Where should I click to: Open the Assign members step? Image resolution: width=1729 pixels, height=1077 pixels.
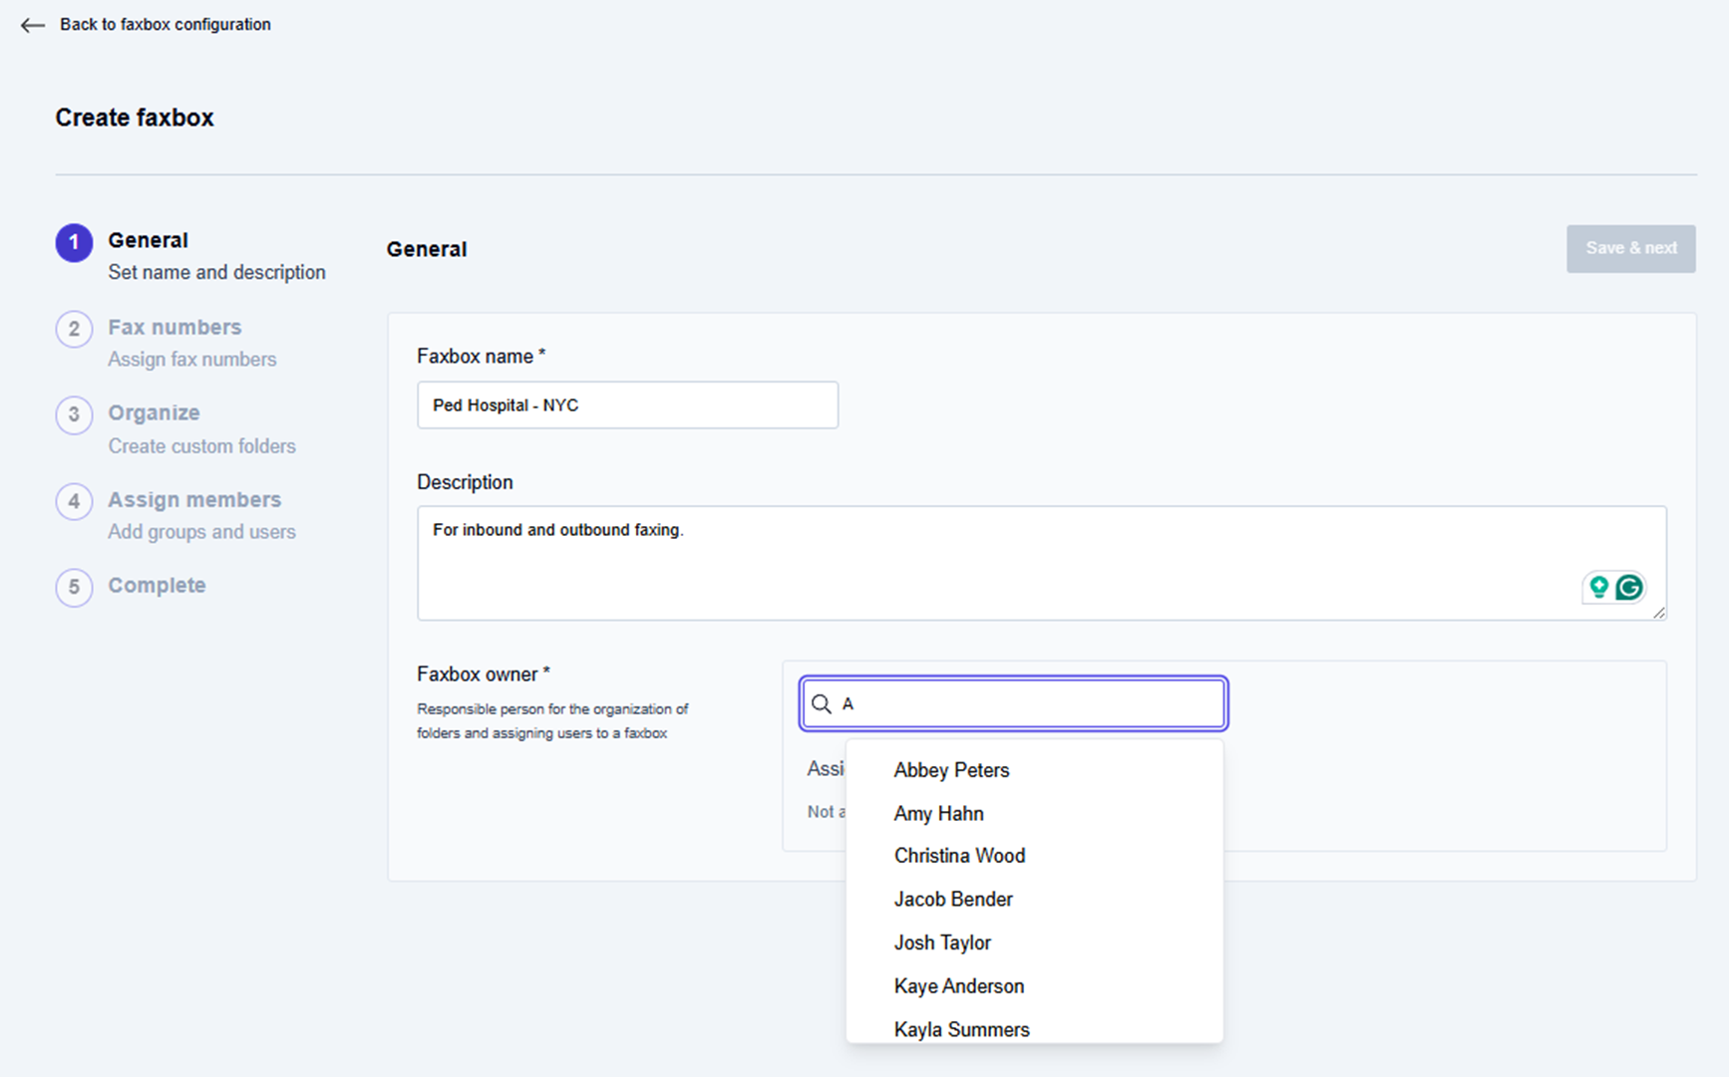[x=194, y=500]
